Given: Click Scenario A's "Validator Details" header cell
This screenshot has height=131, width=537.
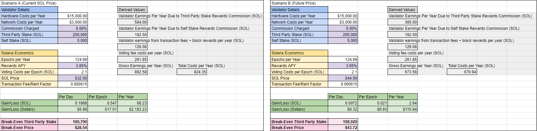Looking at the screenshot, I should pyautogui.click(x=29, y=10).
